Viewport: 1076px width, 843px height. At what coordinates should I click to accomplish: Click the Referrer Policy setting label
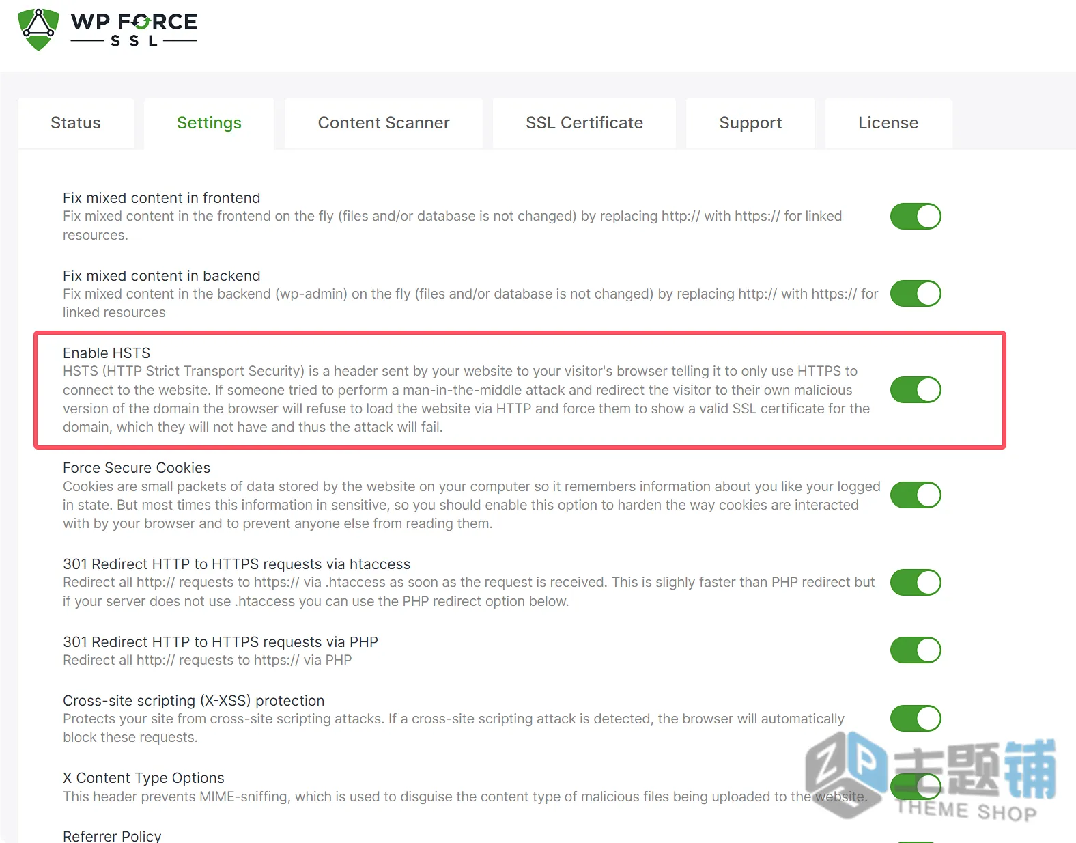(x=112, y=835)
